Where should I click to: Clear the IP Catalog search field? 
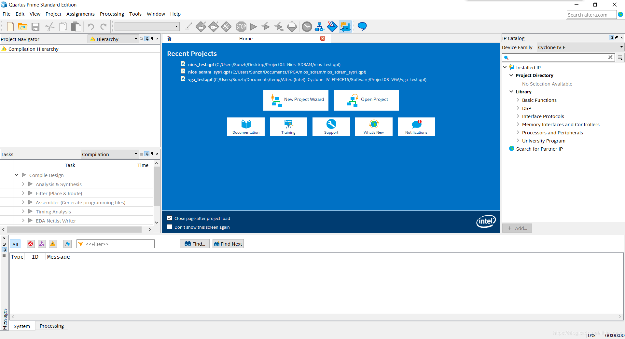point(610,58)
